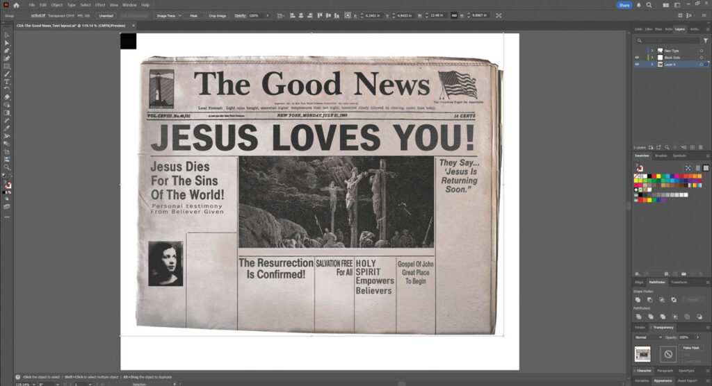Open the Image Trace dropdown arrow

tap(180, 15)
